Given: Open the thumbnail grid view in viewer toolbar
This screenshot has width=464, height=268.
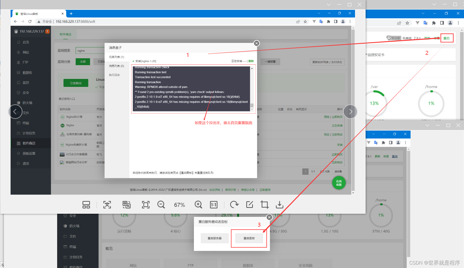Looking at the screenshot, I should pos(86,205).
